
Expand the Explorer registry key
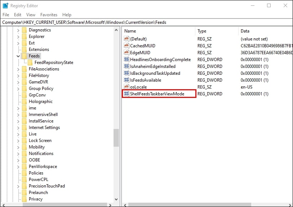pos(18,36)
